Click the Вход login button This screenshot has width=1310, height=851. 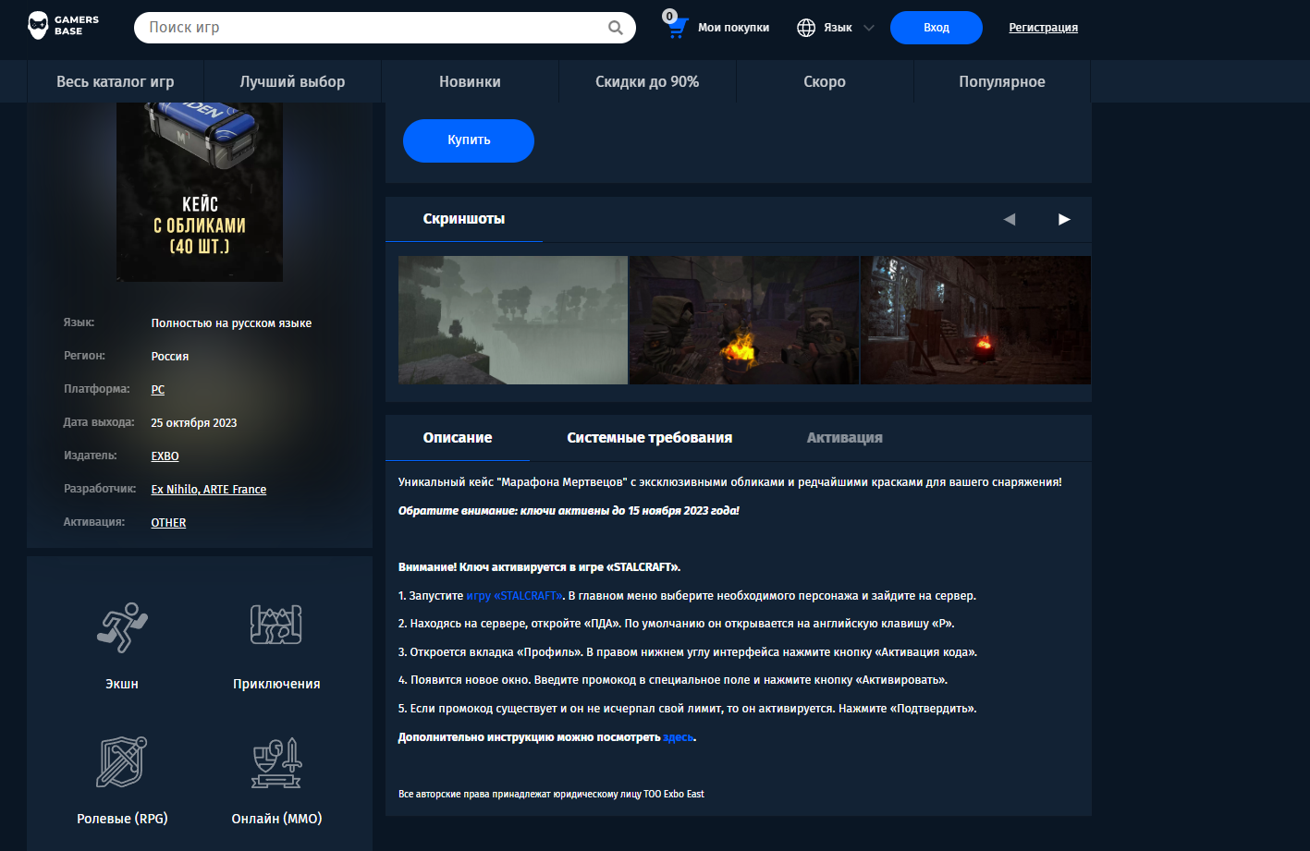(x=937, y=28)
